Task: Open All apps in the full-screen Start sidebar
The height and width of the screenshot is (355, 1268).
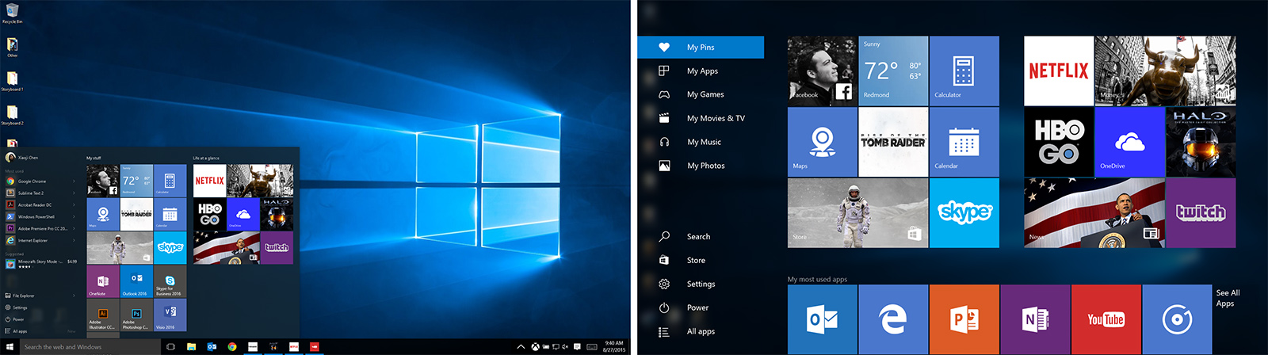Action: click(701, 331)
